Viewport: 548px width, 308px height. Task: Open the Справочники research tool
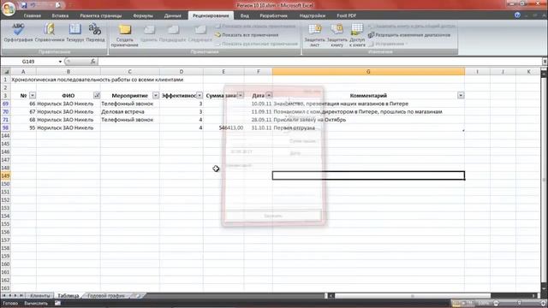(x=50, y=33)
